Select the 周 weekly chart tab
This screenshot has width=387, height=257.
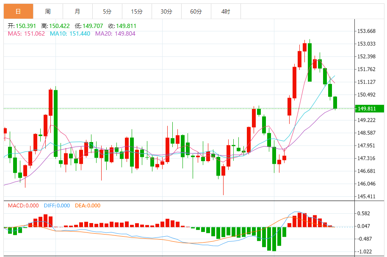48,11
